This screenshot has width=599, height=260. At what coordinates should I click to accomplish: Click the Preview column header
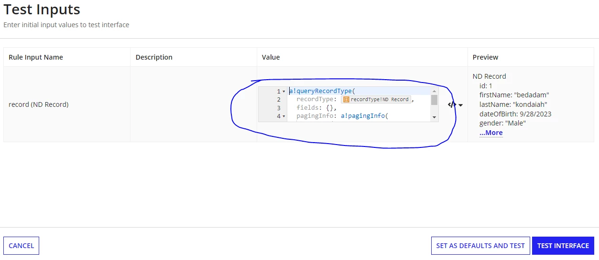coord(485,57)
